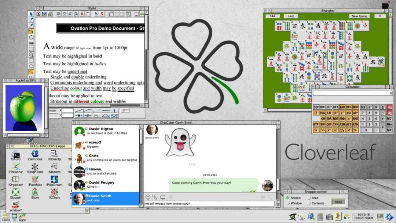Click the save disc icon in Styles window

(44, 14)
